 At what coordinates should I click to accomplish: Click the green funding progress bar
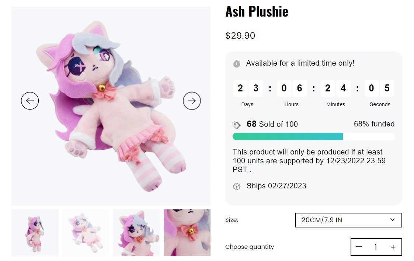(288, 136)
